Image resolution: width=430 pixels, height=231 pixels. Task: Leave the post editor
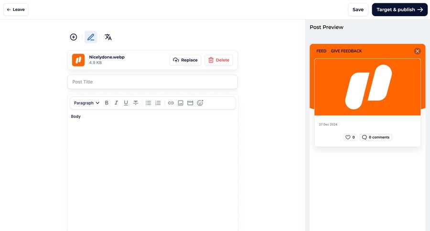click(x=16, y=10)
